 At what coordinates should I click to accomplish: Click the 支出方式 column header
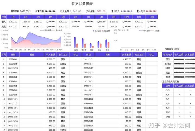click(139, 55)
